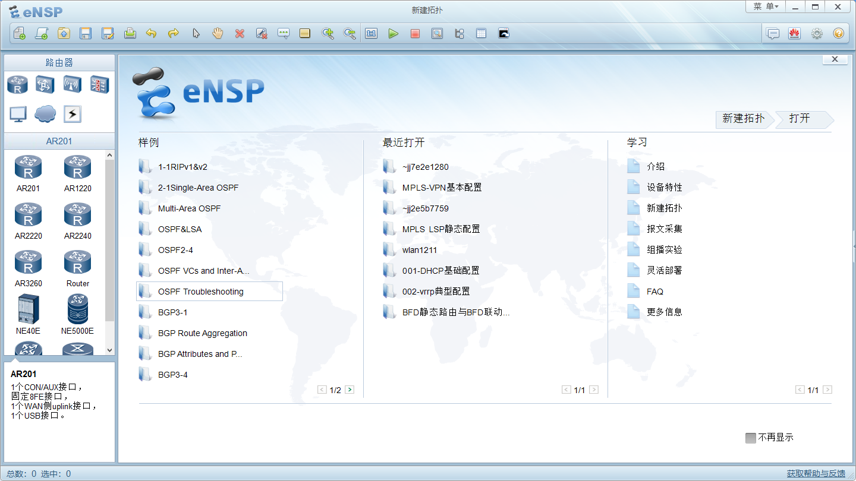Click the device list scroll-down arrow
856x481 pixels.
pos(109,350)
